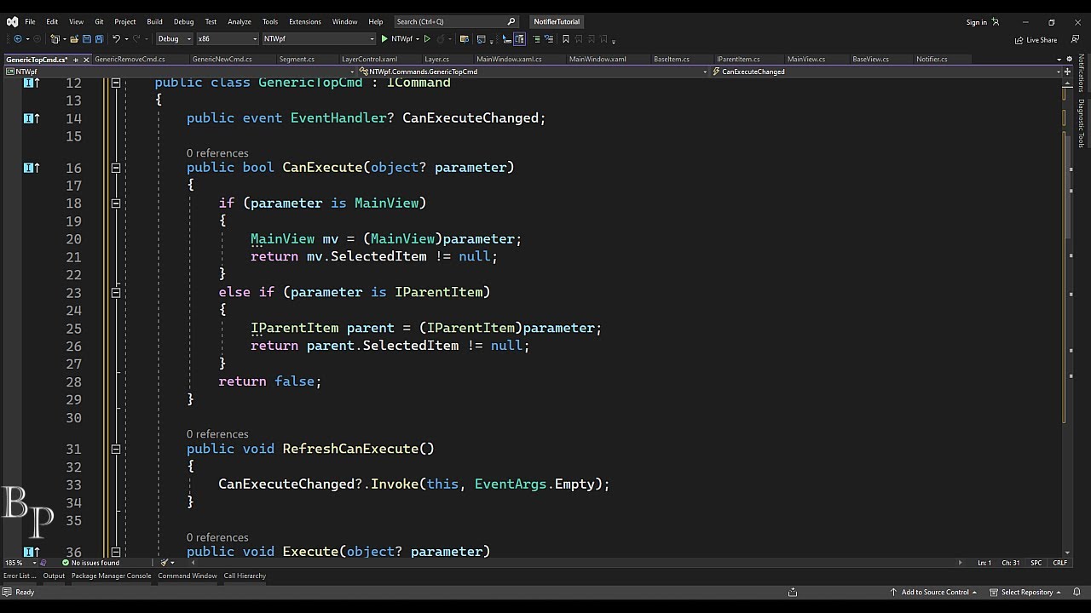Viewport: 1091px width, 613px height.
Task: Click the Sign in link
Action: [x=976, y=22]
